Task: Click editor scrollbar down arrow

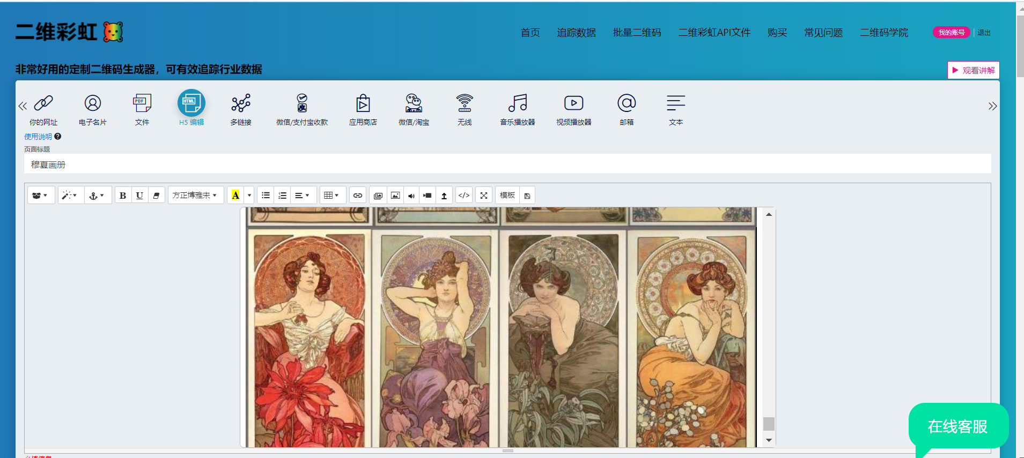Action: point(769,440)
